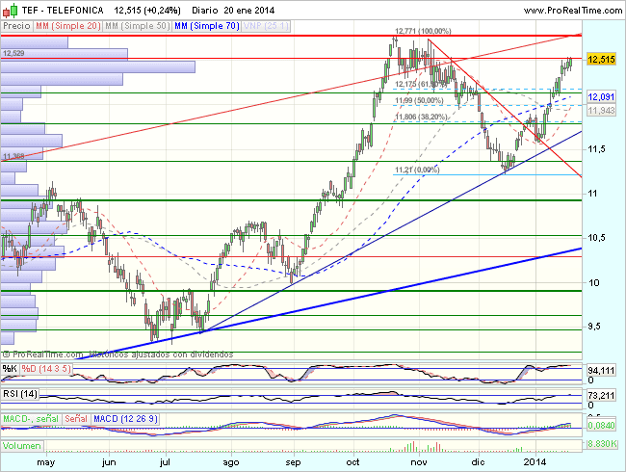Open the %D (14 3 5) label
Image resolution: width=626 pixels, height=472 pixels.
pos(46,369)
